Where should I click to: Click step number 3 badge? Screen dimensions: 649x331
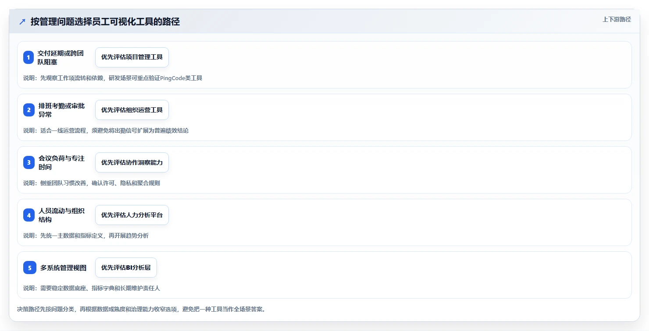(29, 162)
